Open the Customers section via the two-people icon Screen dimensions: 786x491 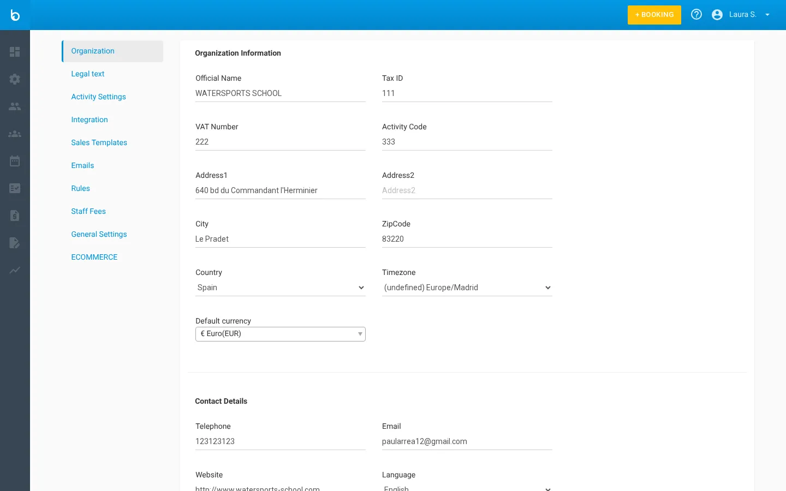tap(15, 106)
